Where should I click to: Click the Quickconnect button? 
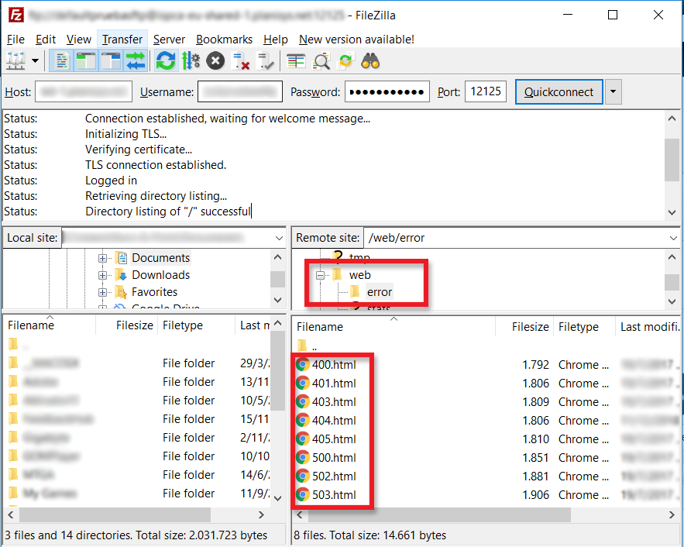click(559, 92)
